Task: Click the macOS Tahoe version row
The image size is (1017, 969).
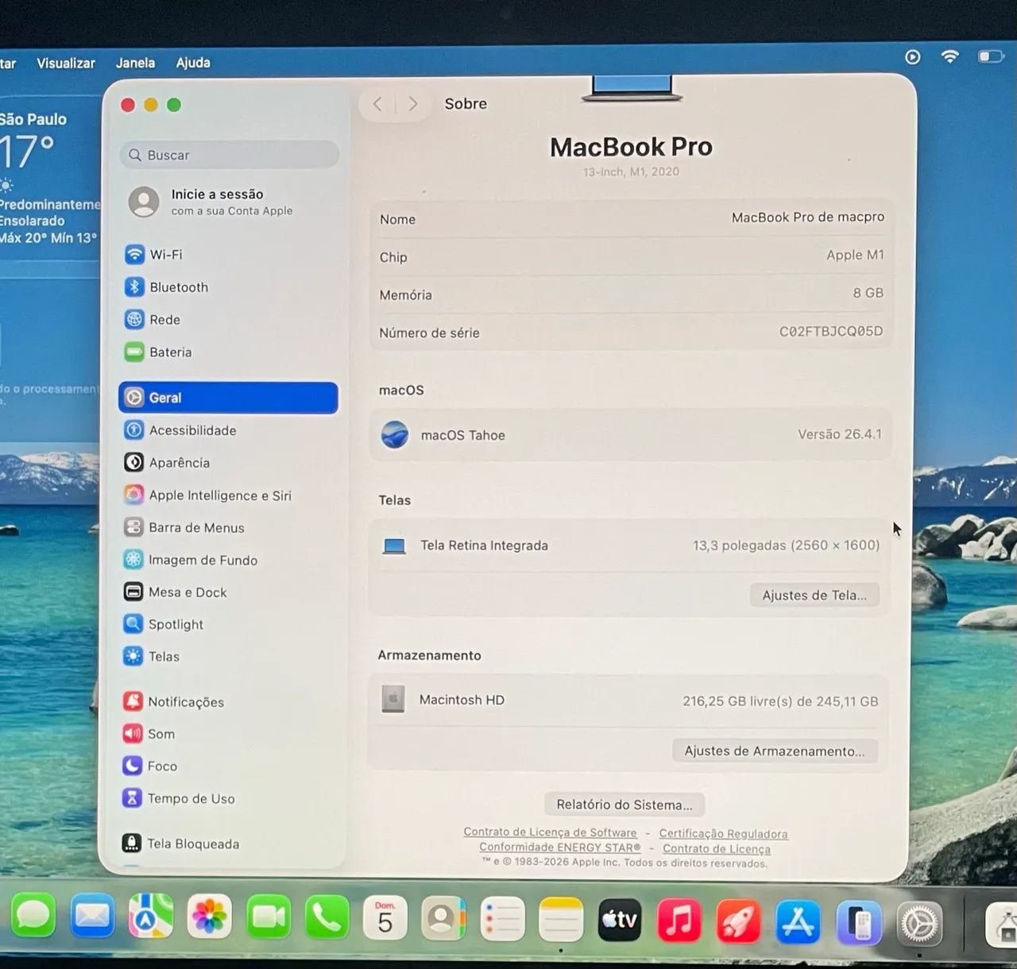Action: 632,435
